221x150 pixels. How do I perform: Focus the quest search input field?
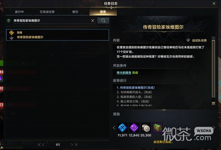[52, 21]
